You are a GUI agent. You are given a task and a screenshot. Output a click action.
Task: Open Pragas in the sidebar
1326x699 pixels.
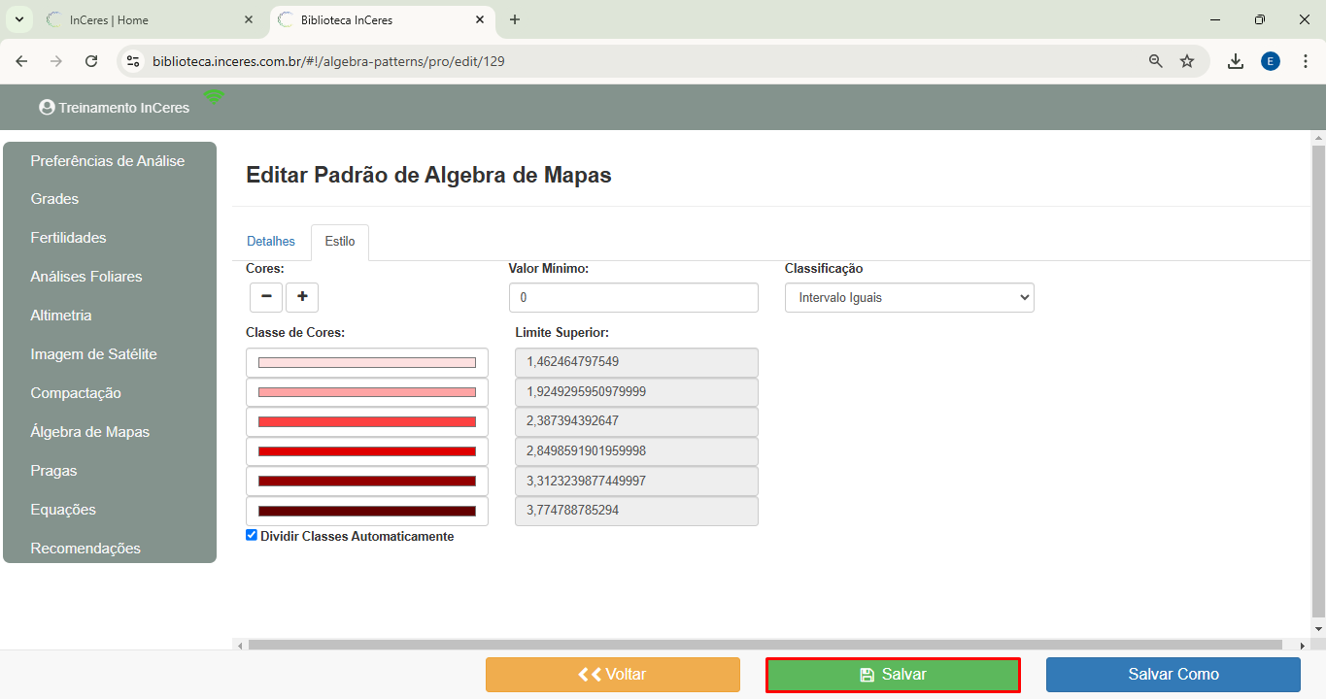pyautogui.click(x=53, y=471)
